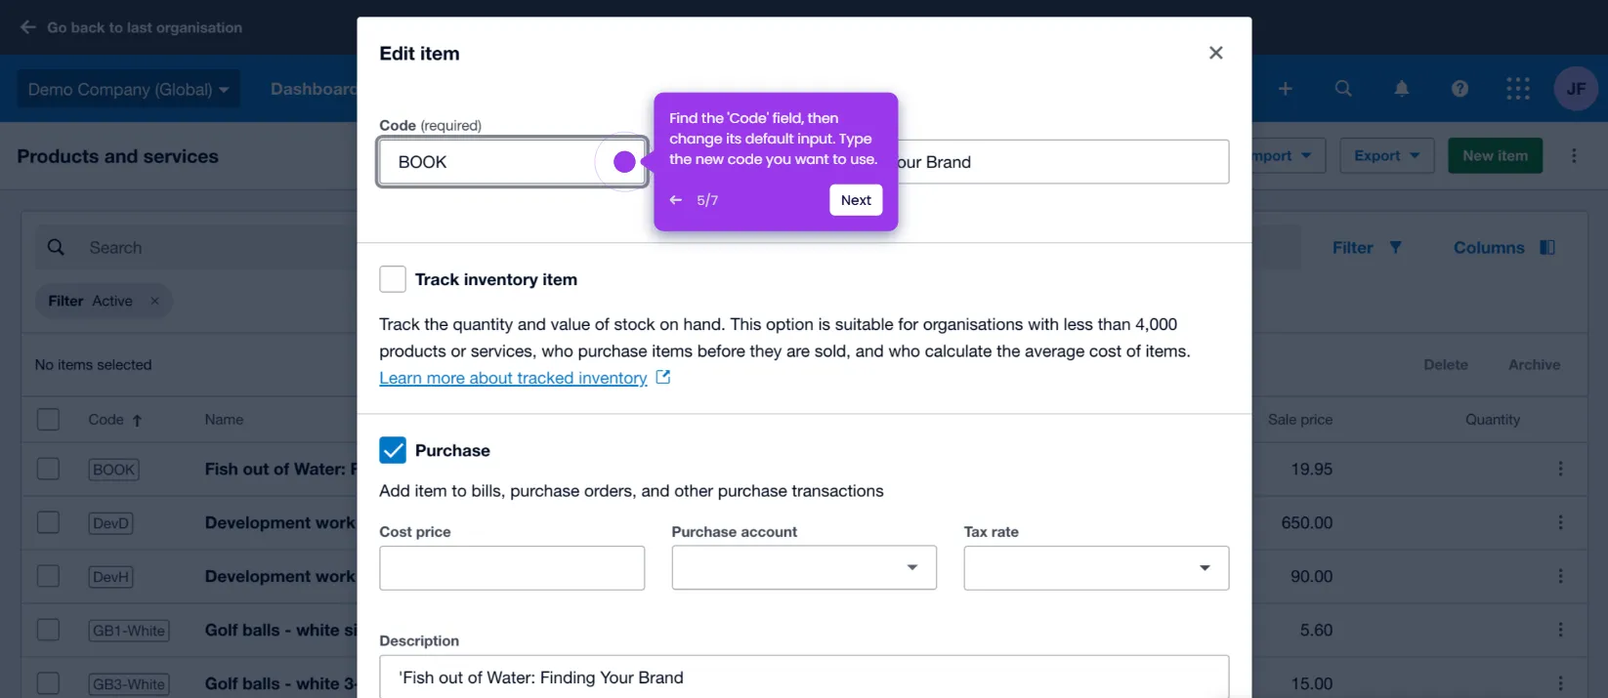This screenshot has height=698, width=1608.
Task: Click the external link icon after tracked inventory
Action: coord(663,377)
